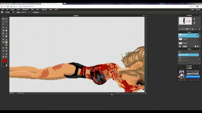Select the Pinch tool
The width and height of the screenshot is (202, 113).
6,51
